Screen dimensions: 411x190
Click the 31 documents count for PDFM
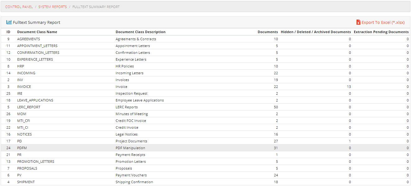click(x=276, y=148)
